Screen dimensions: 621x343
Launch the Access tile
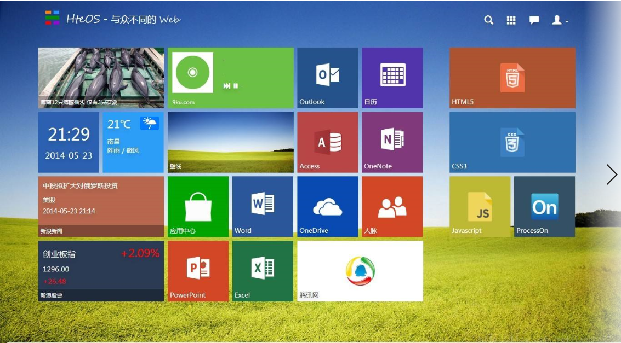(x=328, y=142)
